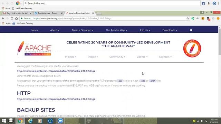The width and height of the screenshot is (221, 124).
Task: Open the News page in navbar
Action: click(x=35, y=30)
